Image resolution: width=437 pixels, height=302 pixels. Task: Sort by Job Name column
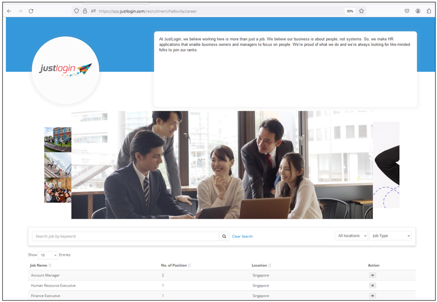point(40,265)
